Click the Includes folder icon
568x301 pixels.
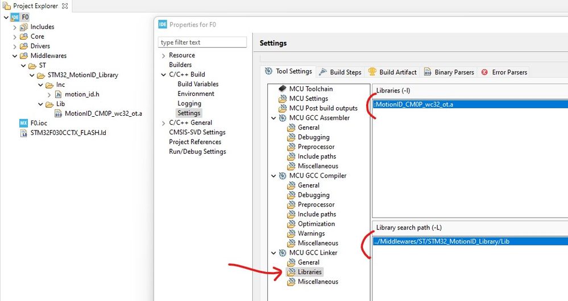tap(23, 27)
